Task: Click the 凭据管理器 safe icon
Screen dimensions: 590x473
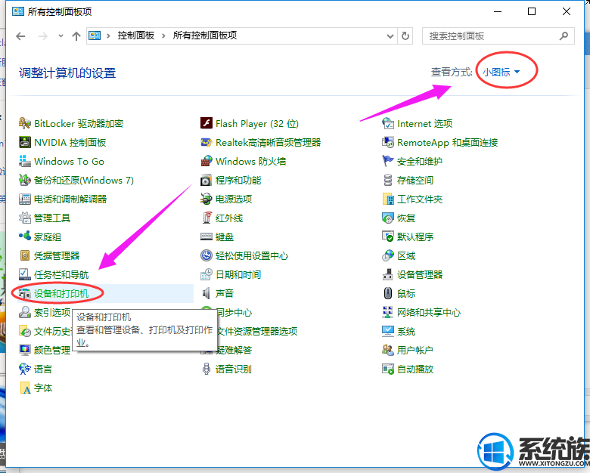Action: [25, 255]
